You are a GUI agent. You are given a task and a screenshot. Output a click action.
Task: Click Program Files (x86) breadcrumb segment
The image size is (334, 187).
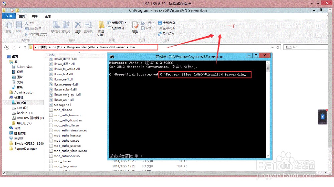coord(81,47)
